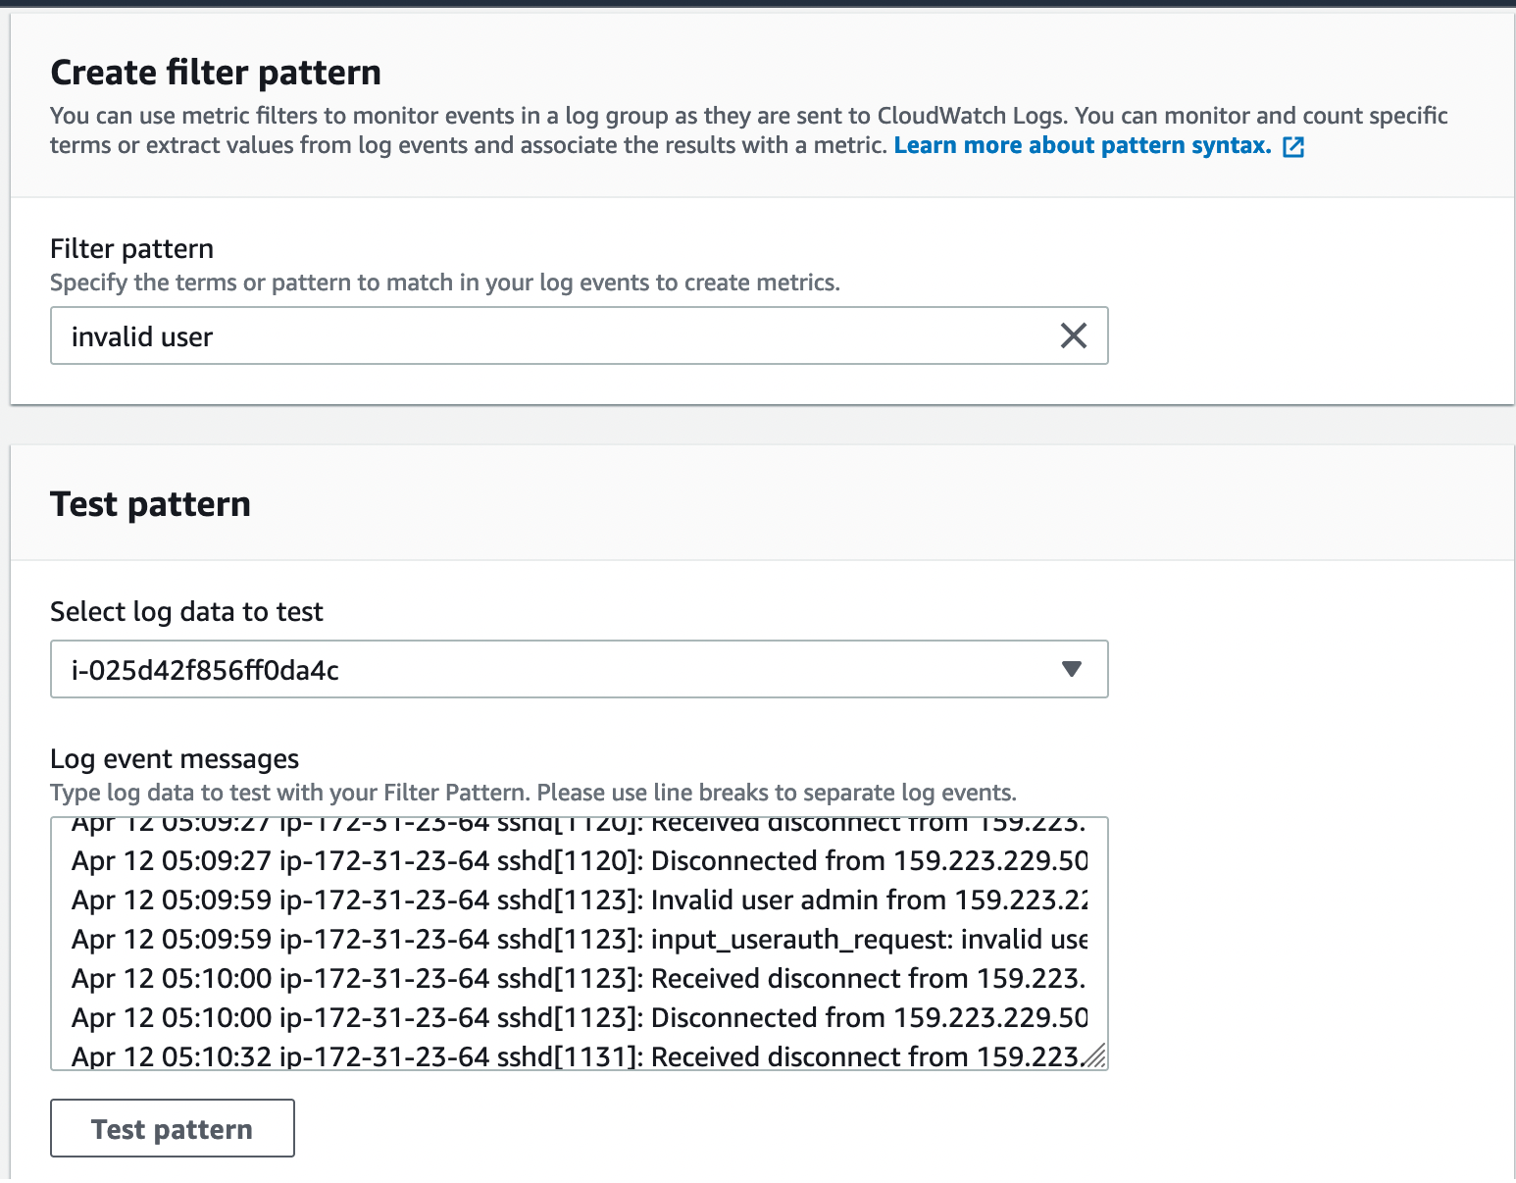Viewport: 1516px width, 1183px height.
Task: Click the 'Select log data to test' label
Action: coord(186,612)
